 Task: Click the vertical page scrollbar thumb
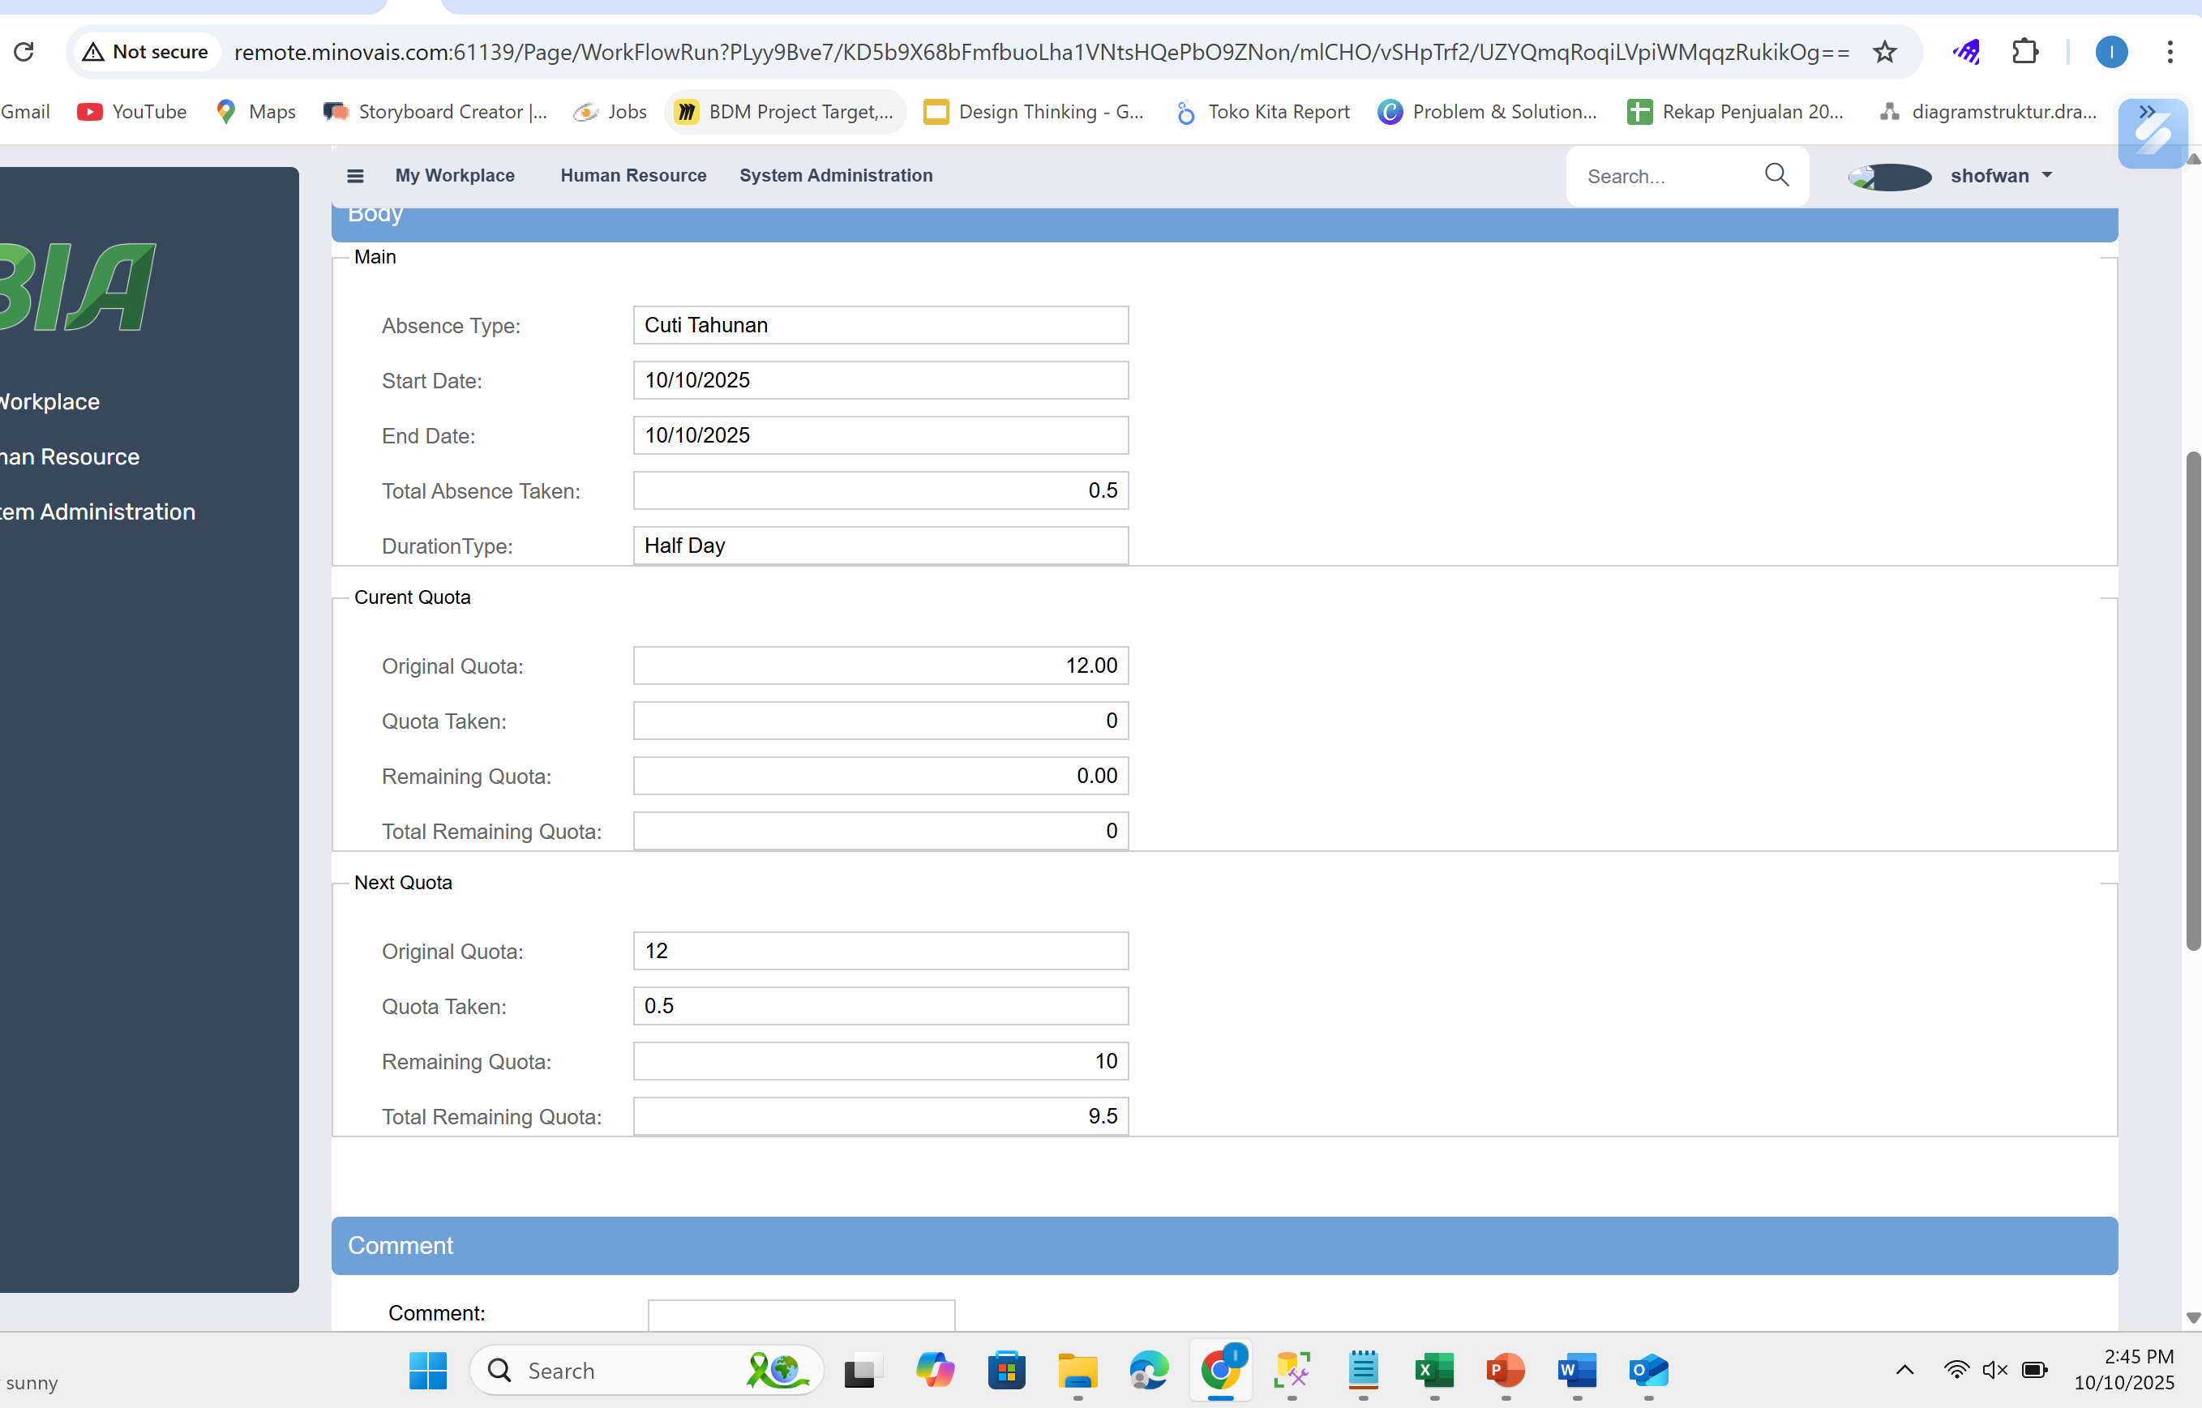(2192, 700)
